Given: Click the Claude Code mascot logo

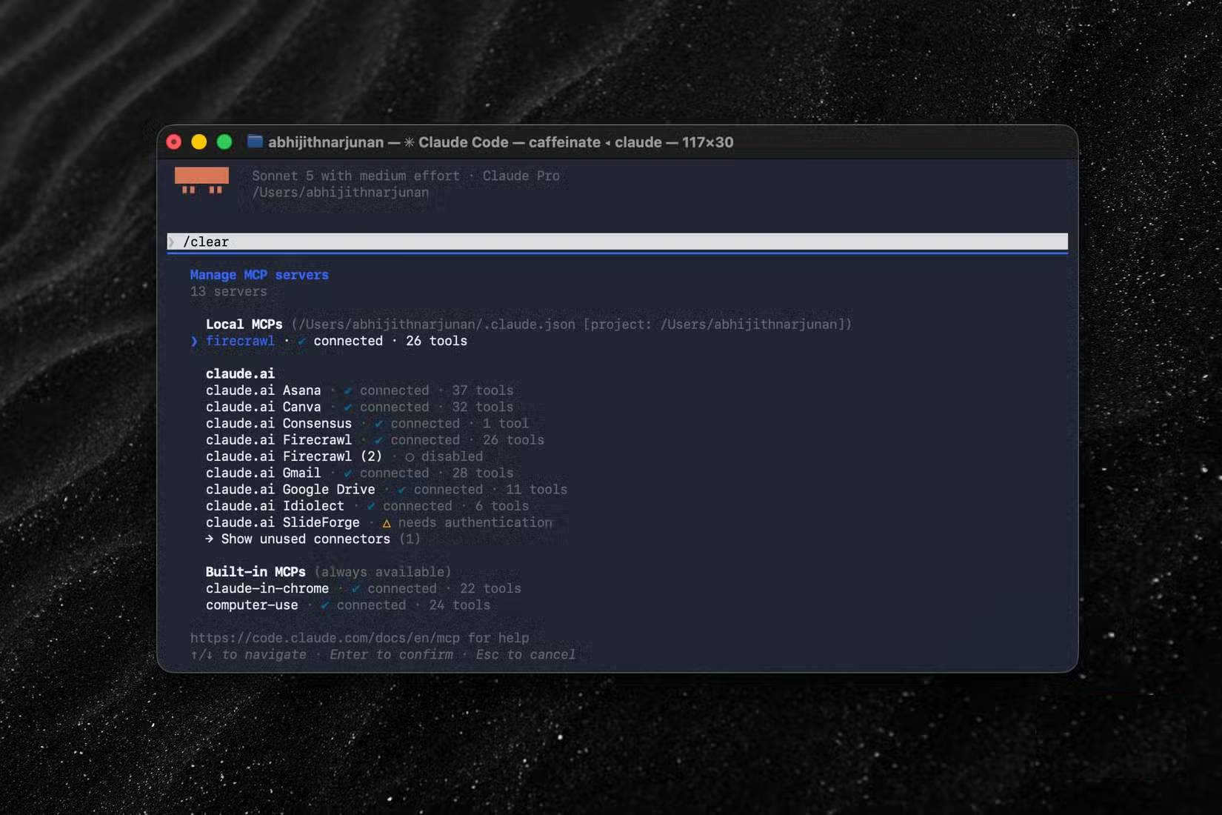Looking at the screenshot, I should tap(201, 181).
